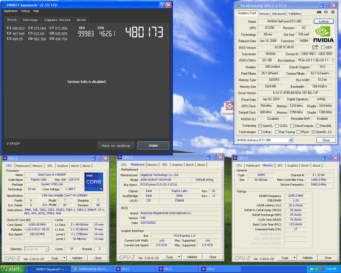The image size is (341, 273).
Task: Click the Tools button in CPU-Z Memory window
Action: (285, 258)
